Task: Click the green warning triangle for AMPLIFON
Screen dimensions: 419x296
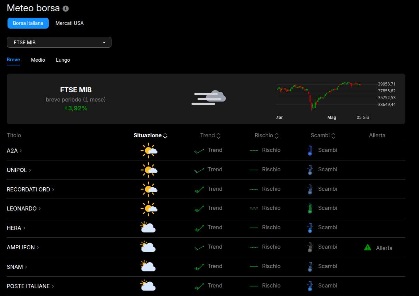Action: pyautogui.click(x=368, y=248)
